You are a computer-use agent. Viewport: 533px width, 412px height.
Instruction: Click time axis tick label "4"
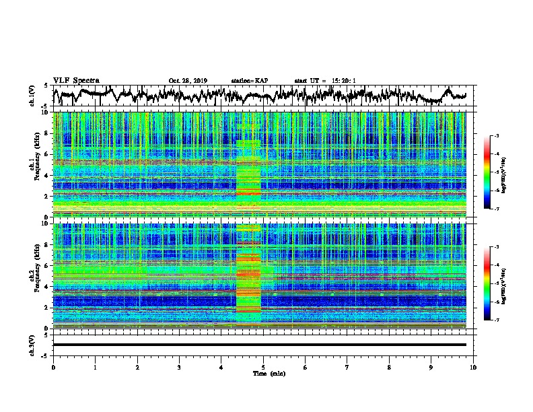click(221, 368)
